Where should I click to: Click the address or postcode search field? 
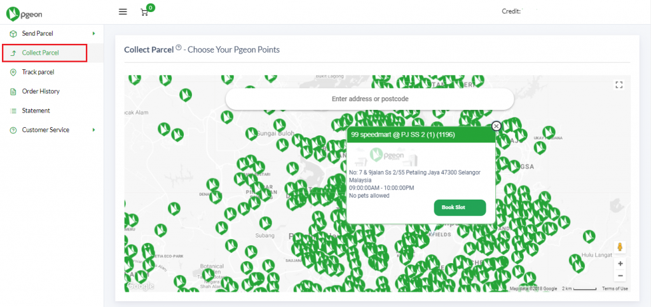pos(369,99)
